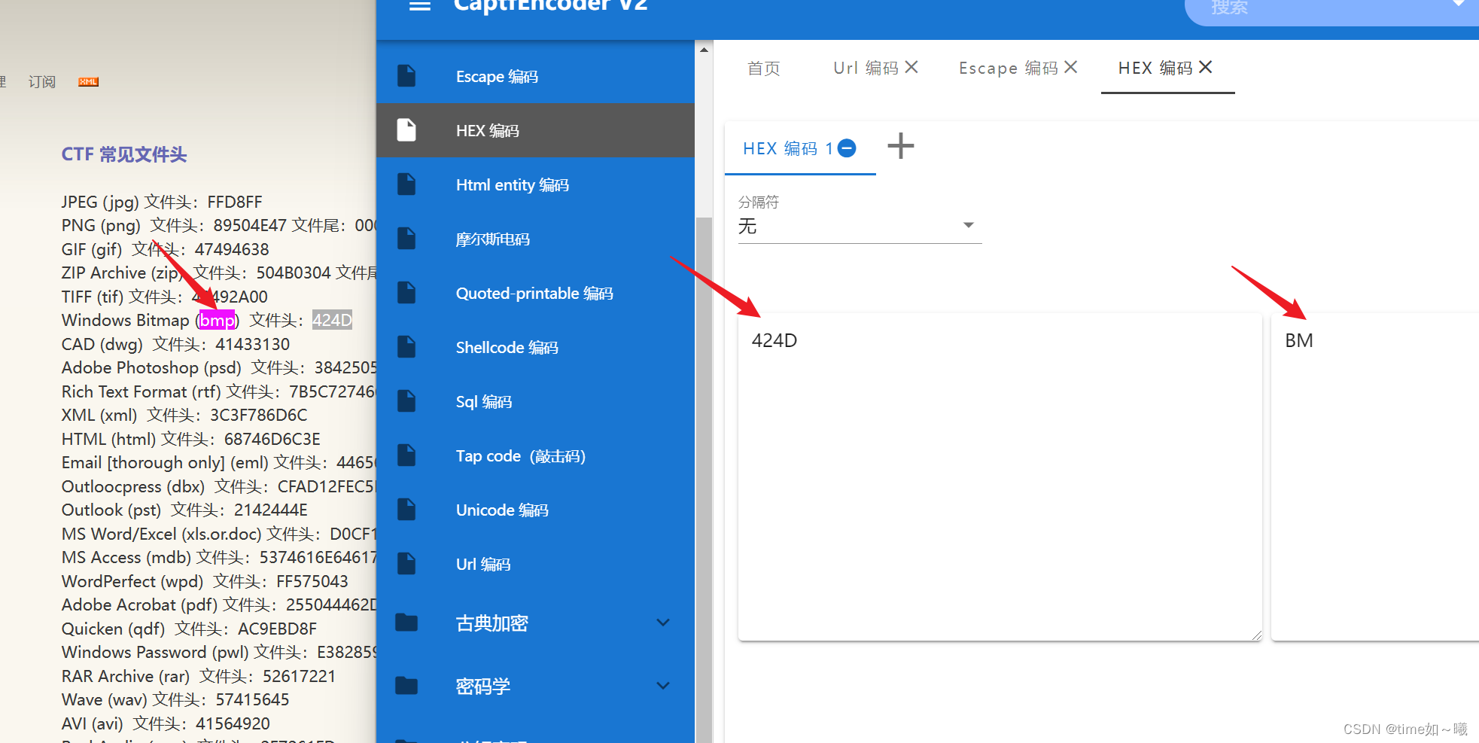Expand the 古典加密 category chevron
The image size is (1479, 743).
(x=663, y=623)
